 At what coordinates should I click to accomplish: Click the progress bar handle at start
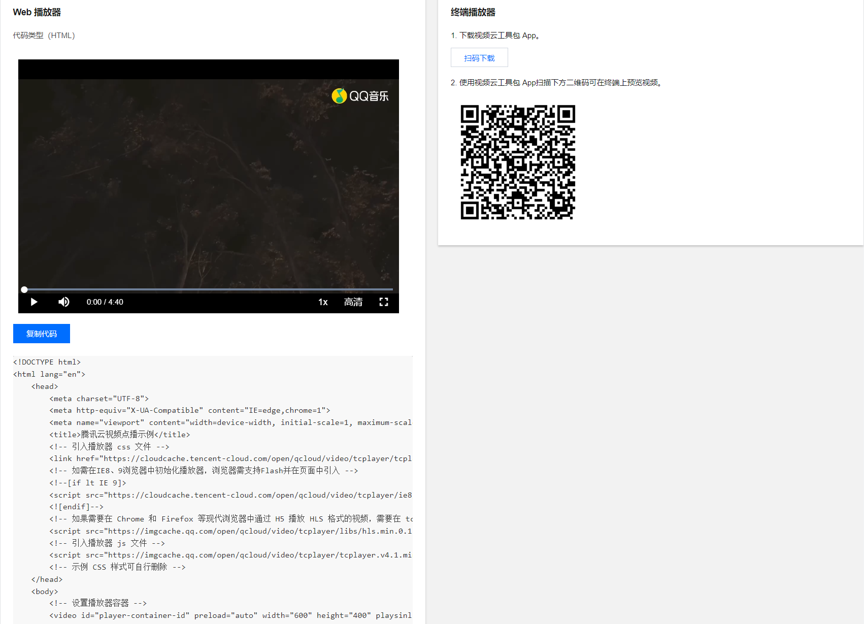pyautogui.click(x=24, y=289)
